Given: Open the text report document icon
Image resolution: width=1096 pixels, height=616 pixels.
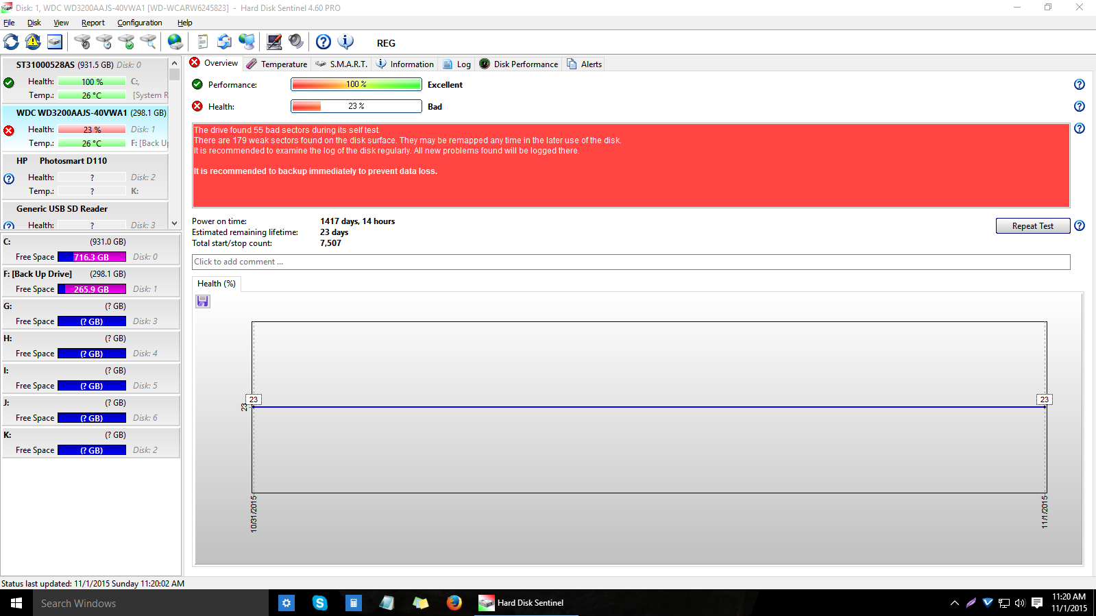Looking at the screenshot, I should click(202, 42).
